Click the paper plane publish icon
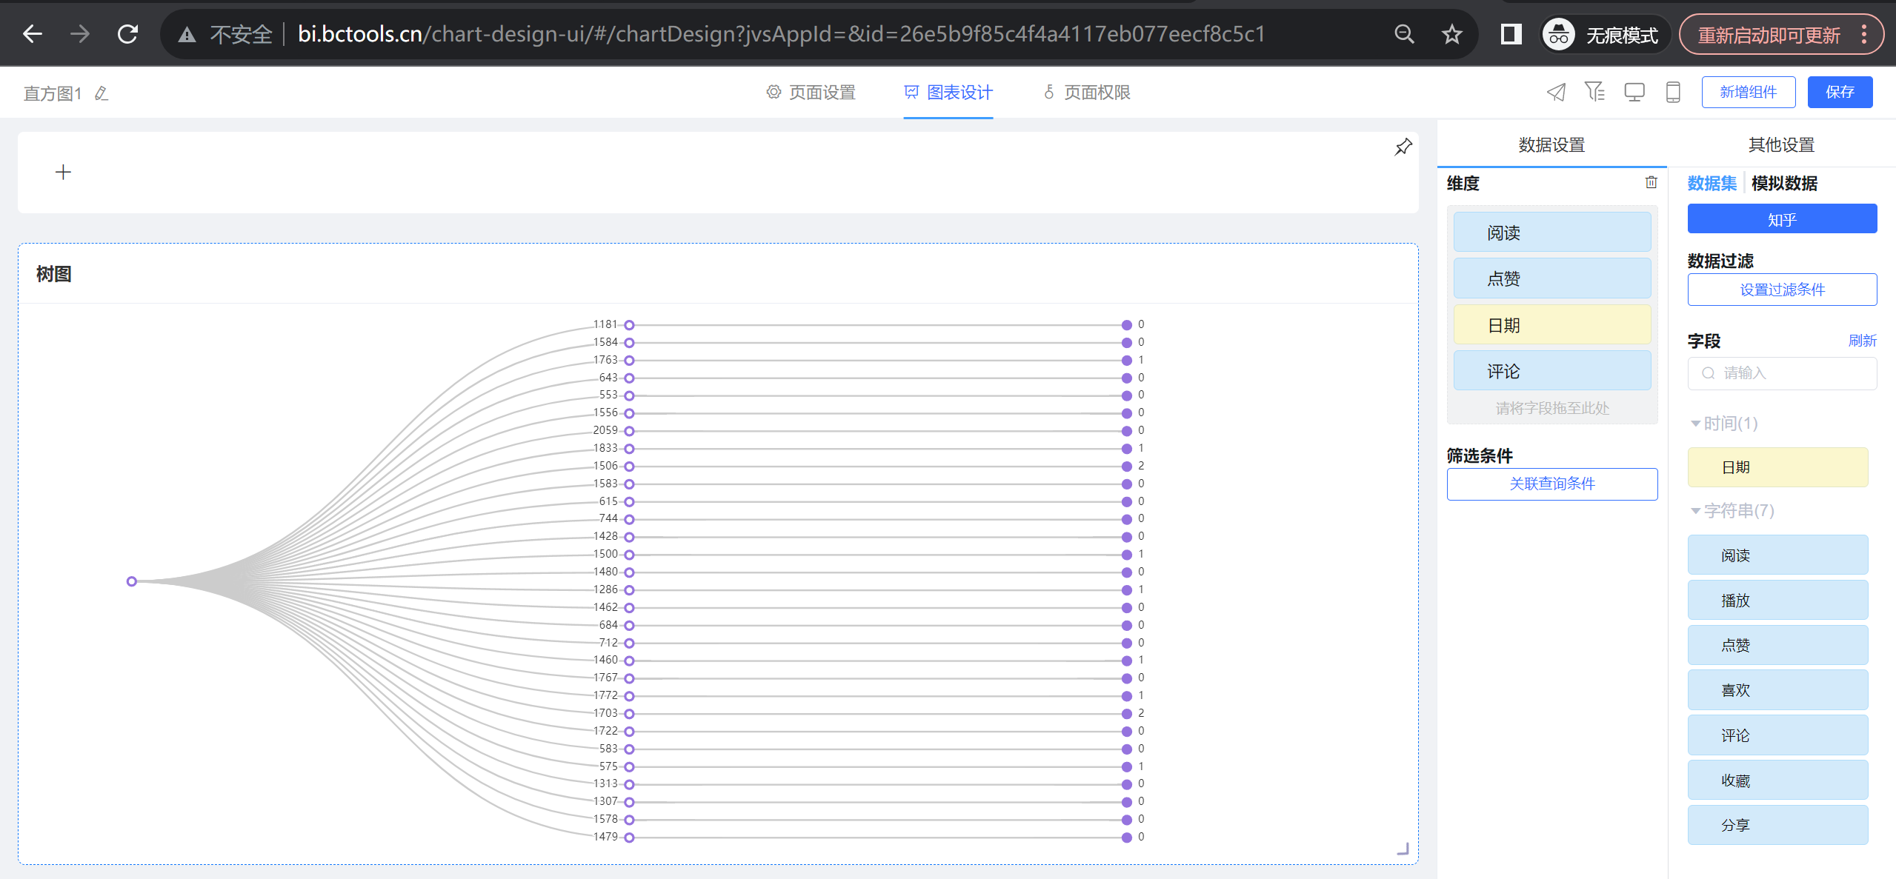Image resolution: width=1896 pixels, height=879 pixels. [1556, 93]
